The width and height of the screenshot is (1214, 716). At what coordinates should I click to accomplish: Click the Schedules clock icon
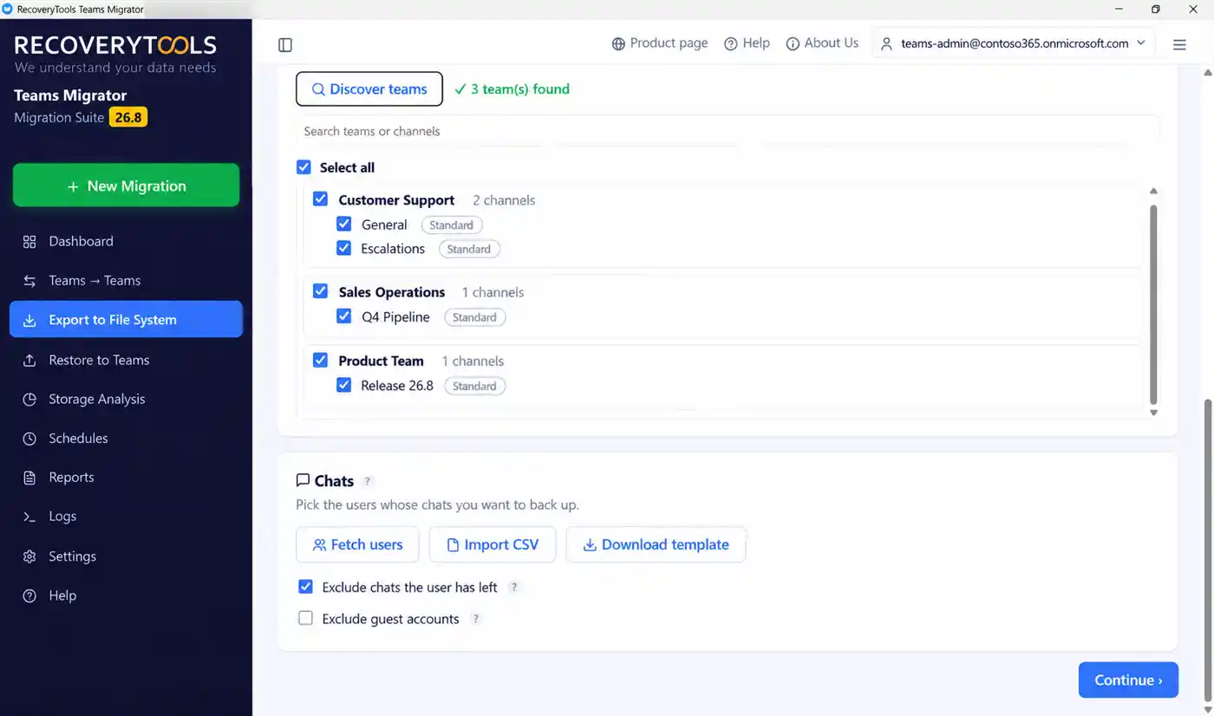point(29,439)
